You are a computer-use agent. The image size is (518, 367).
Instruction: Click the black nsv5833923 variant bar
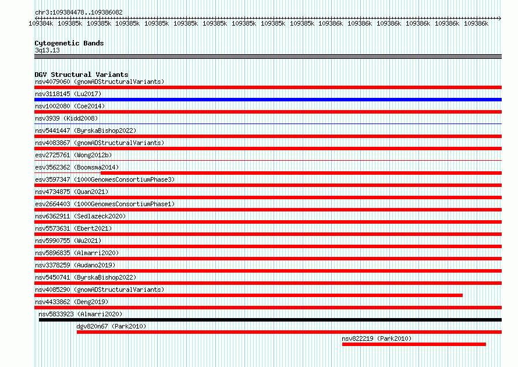pyautogui.click(x=270, y=320)
